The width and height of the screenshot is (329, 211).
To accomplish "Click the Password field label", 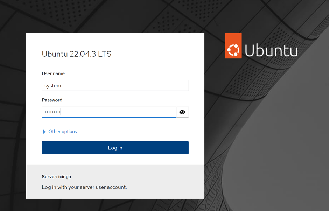I will (x=52, y=100).
